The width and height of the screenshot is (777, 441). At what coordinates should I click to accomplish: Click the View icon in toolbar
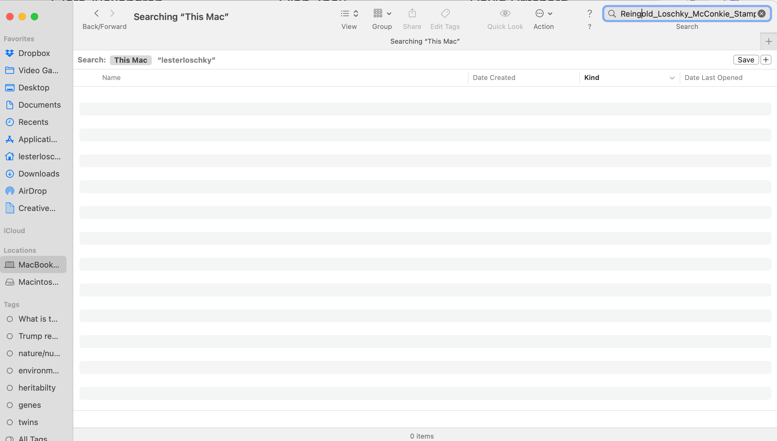[349, 13]
